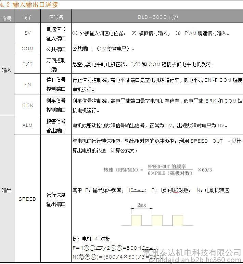The width and height of the screenshot is (243, 264).
Task: Select the F/R terminal cell
Action: pyautogui.click(x=27, y=64)
